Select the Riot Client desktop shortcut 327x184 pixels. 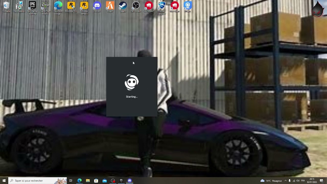tap(175, 7)
